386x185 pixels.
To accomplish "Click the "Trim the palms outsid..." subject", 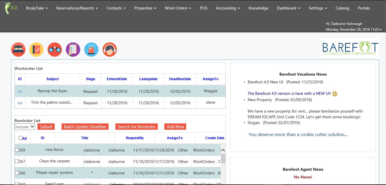I will point(52,103).
